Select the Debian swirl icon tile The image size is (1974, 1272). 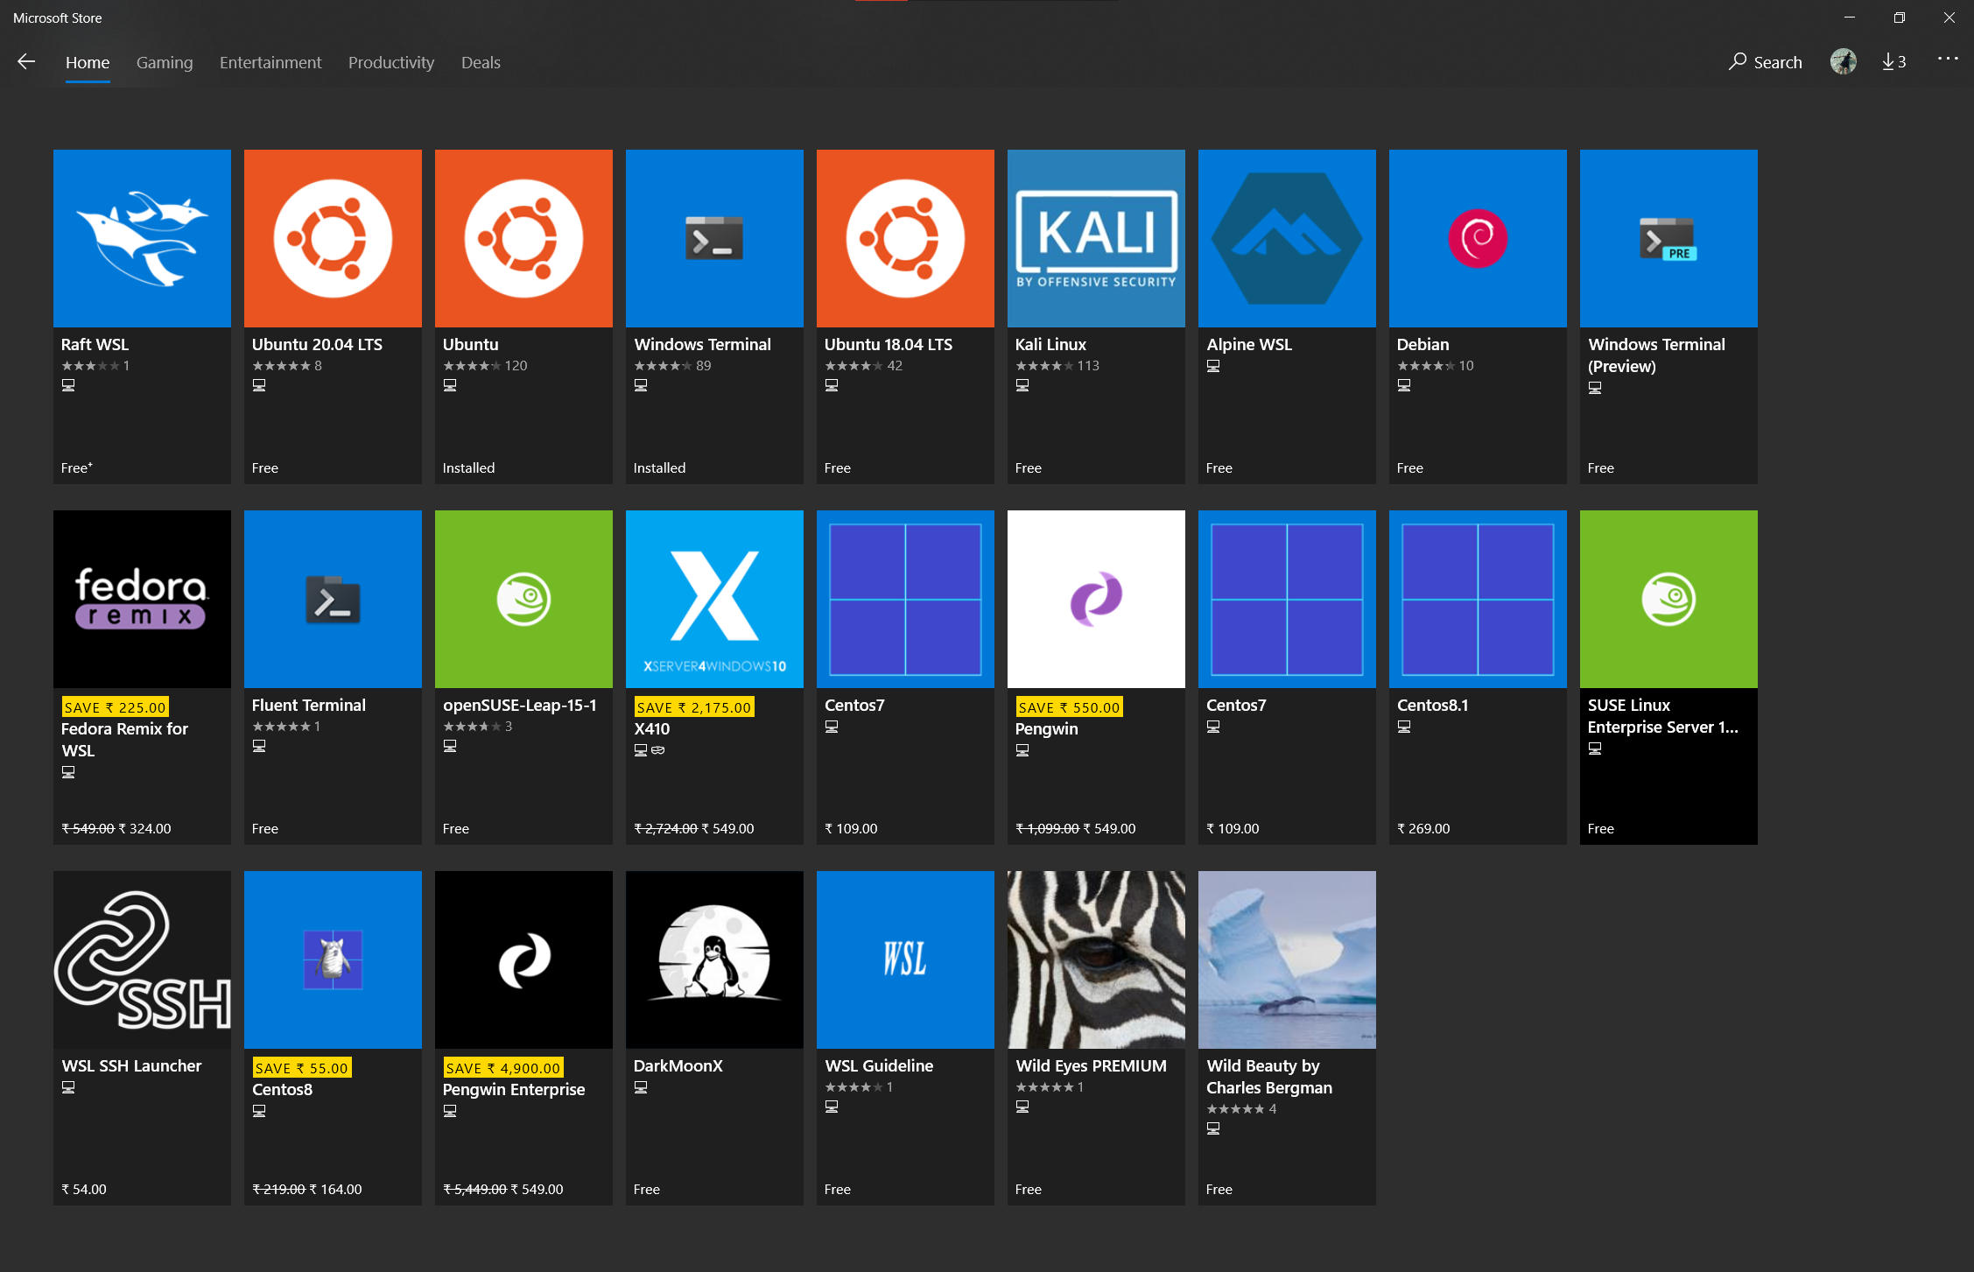[1478, 238]
